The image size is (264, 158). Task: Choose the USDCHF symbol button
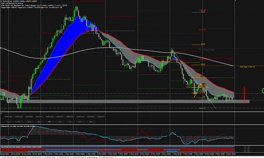[90, 117]
